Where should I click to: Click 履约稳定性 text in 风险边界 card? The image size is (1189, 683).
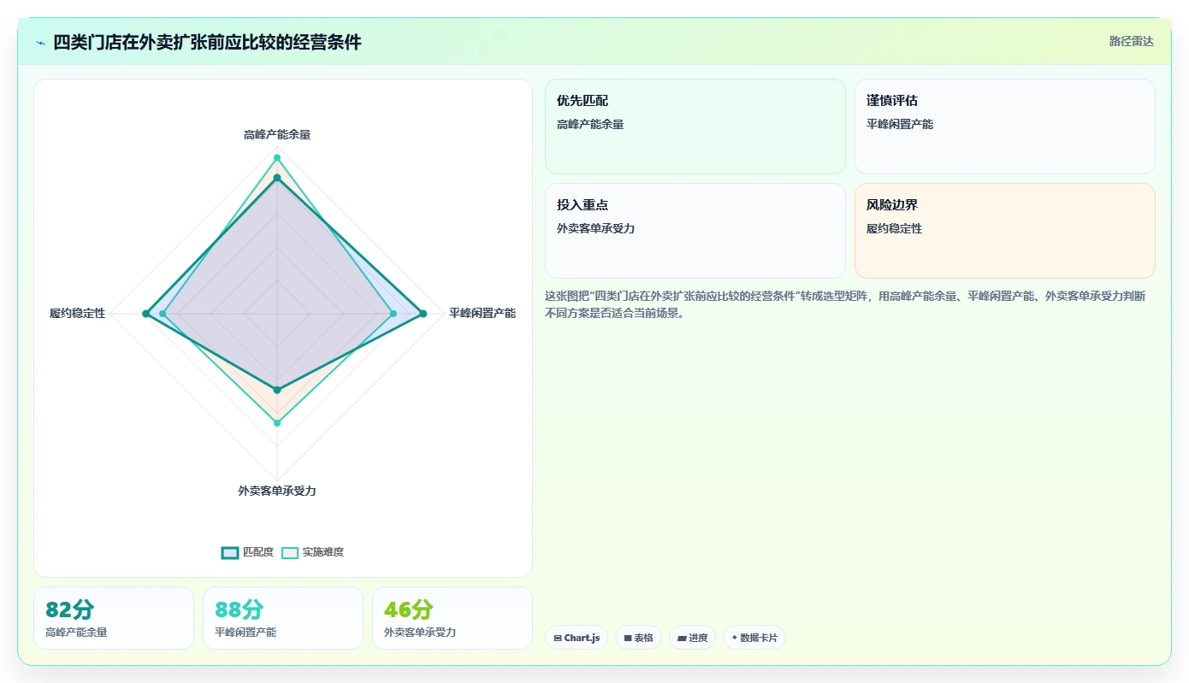click(895, 228)
